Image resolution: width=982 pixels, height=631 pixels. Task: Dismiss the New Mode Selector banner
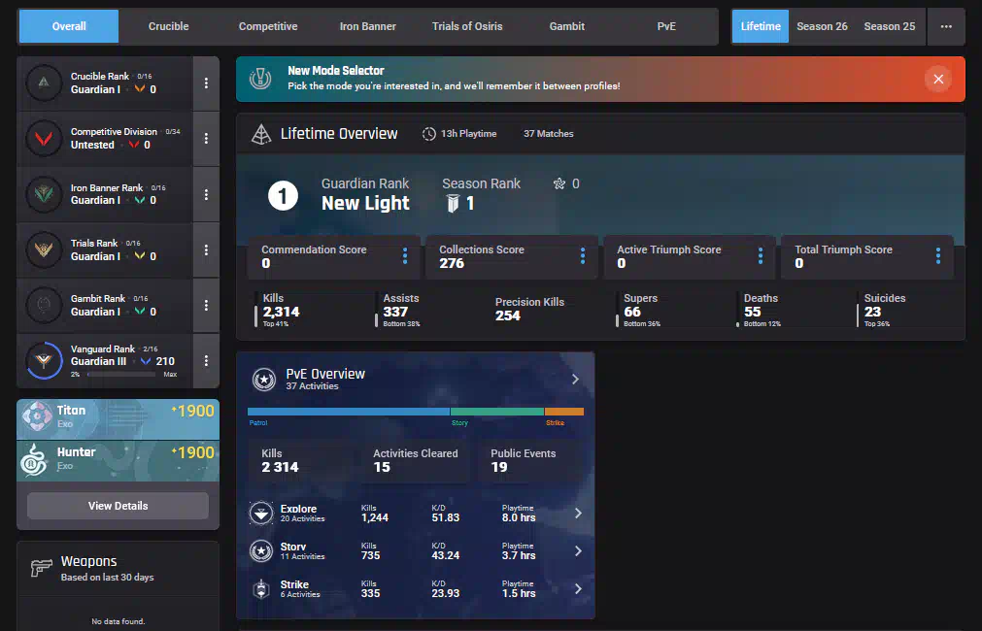[x=938, y=79]
